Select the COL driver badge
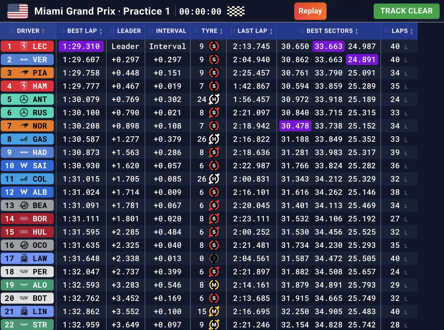 pos(27,179)
